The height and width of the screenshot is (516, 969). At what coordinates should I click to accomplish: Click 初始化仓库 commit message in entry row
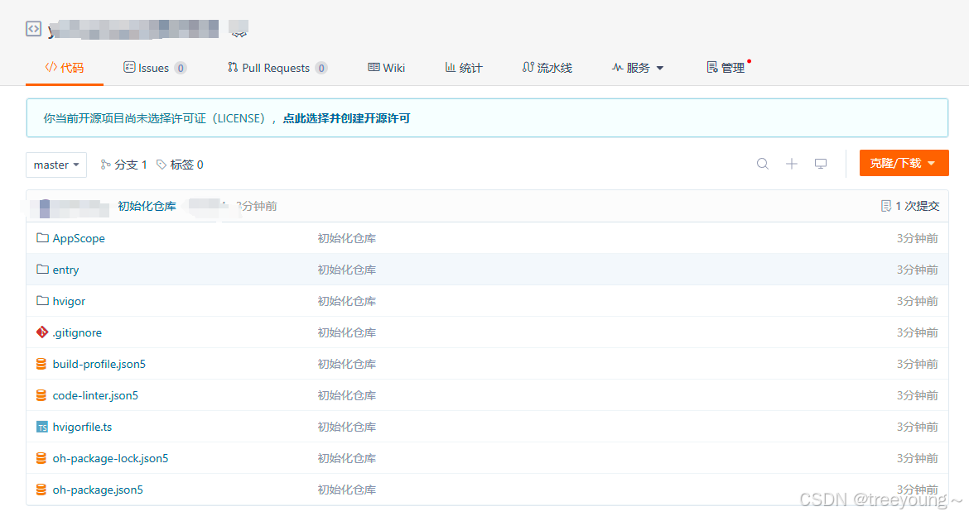point(347,270)
